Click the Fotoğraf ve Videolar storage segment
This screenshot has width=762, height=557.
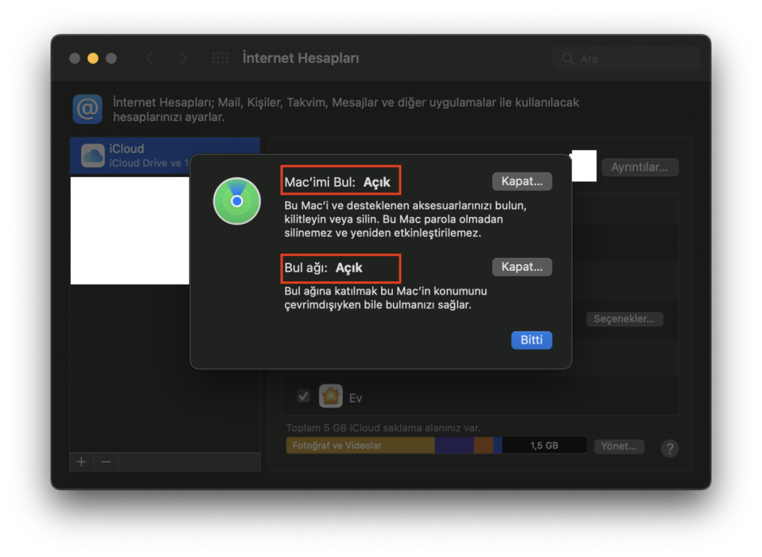(360, 445)
